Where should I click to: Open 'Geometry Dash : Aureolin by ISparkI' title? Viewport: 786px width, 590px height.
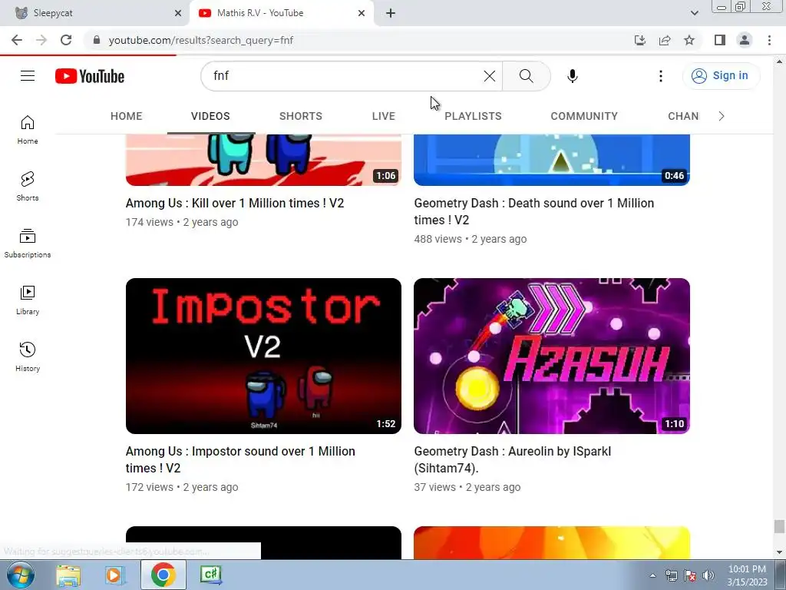(512, 459)
